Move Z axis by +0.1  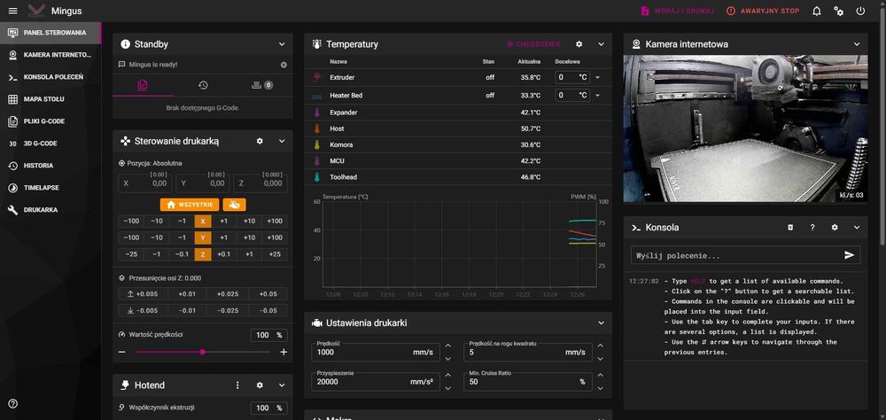[224, 254]
